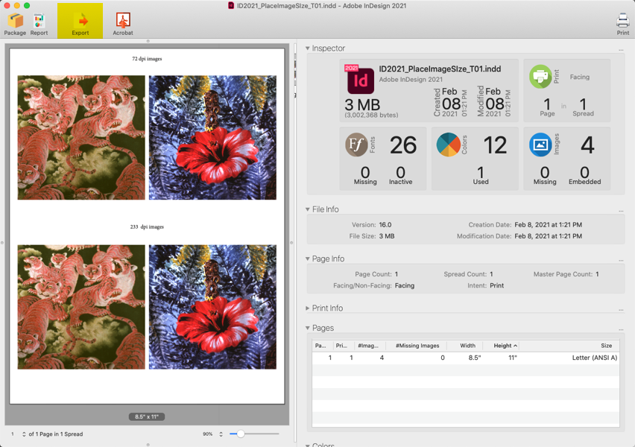
Task: Adjust the preview zoom slider
Action: tap(241, 434)
